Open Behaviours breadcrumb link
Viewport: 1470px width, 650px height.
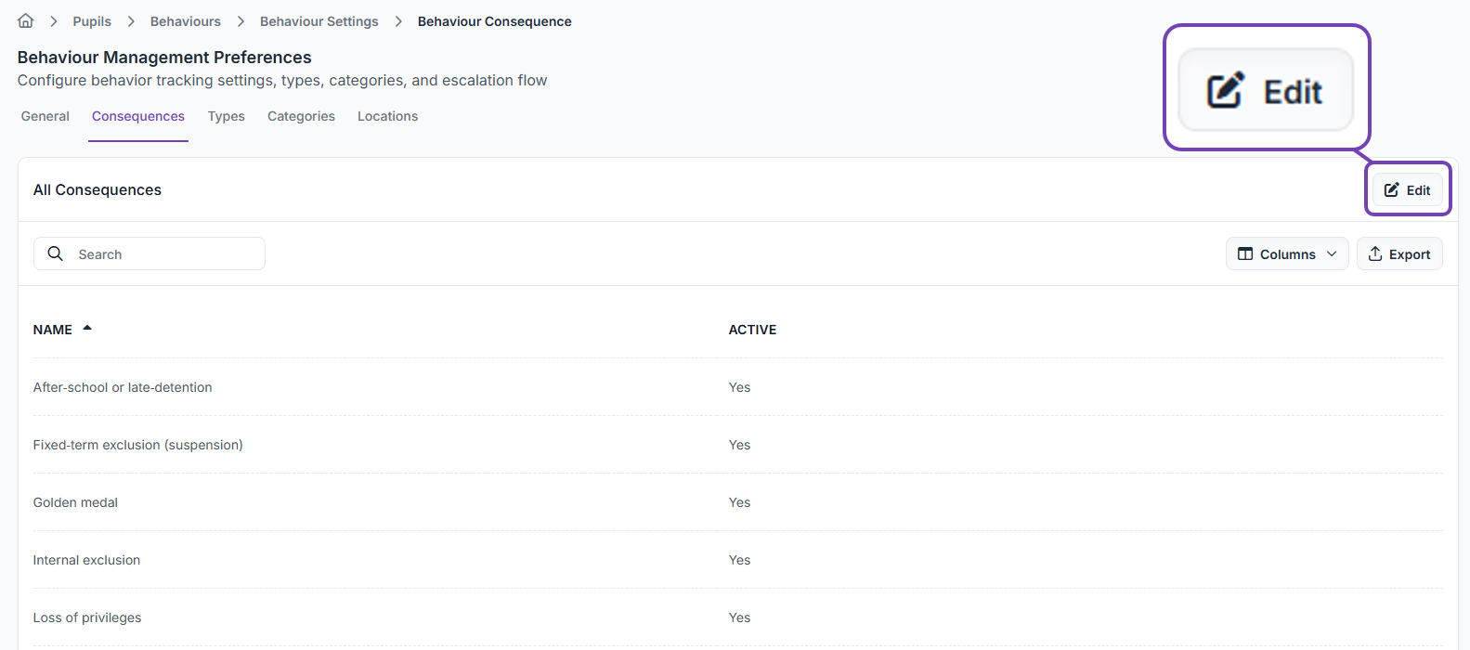186,21
